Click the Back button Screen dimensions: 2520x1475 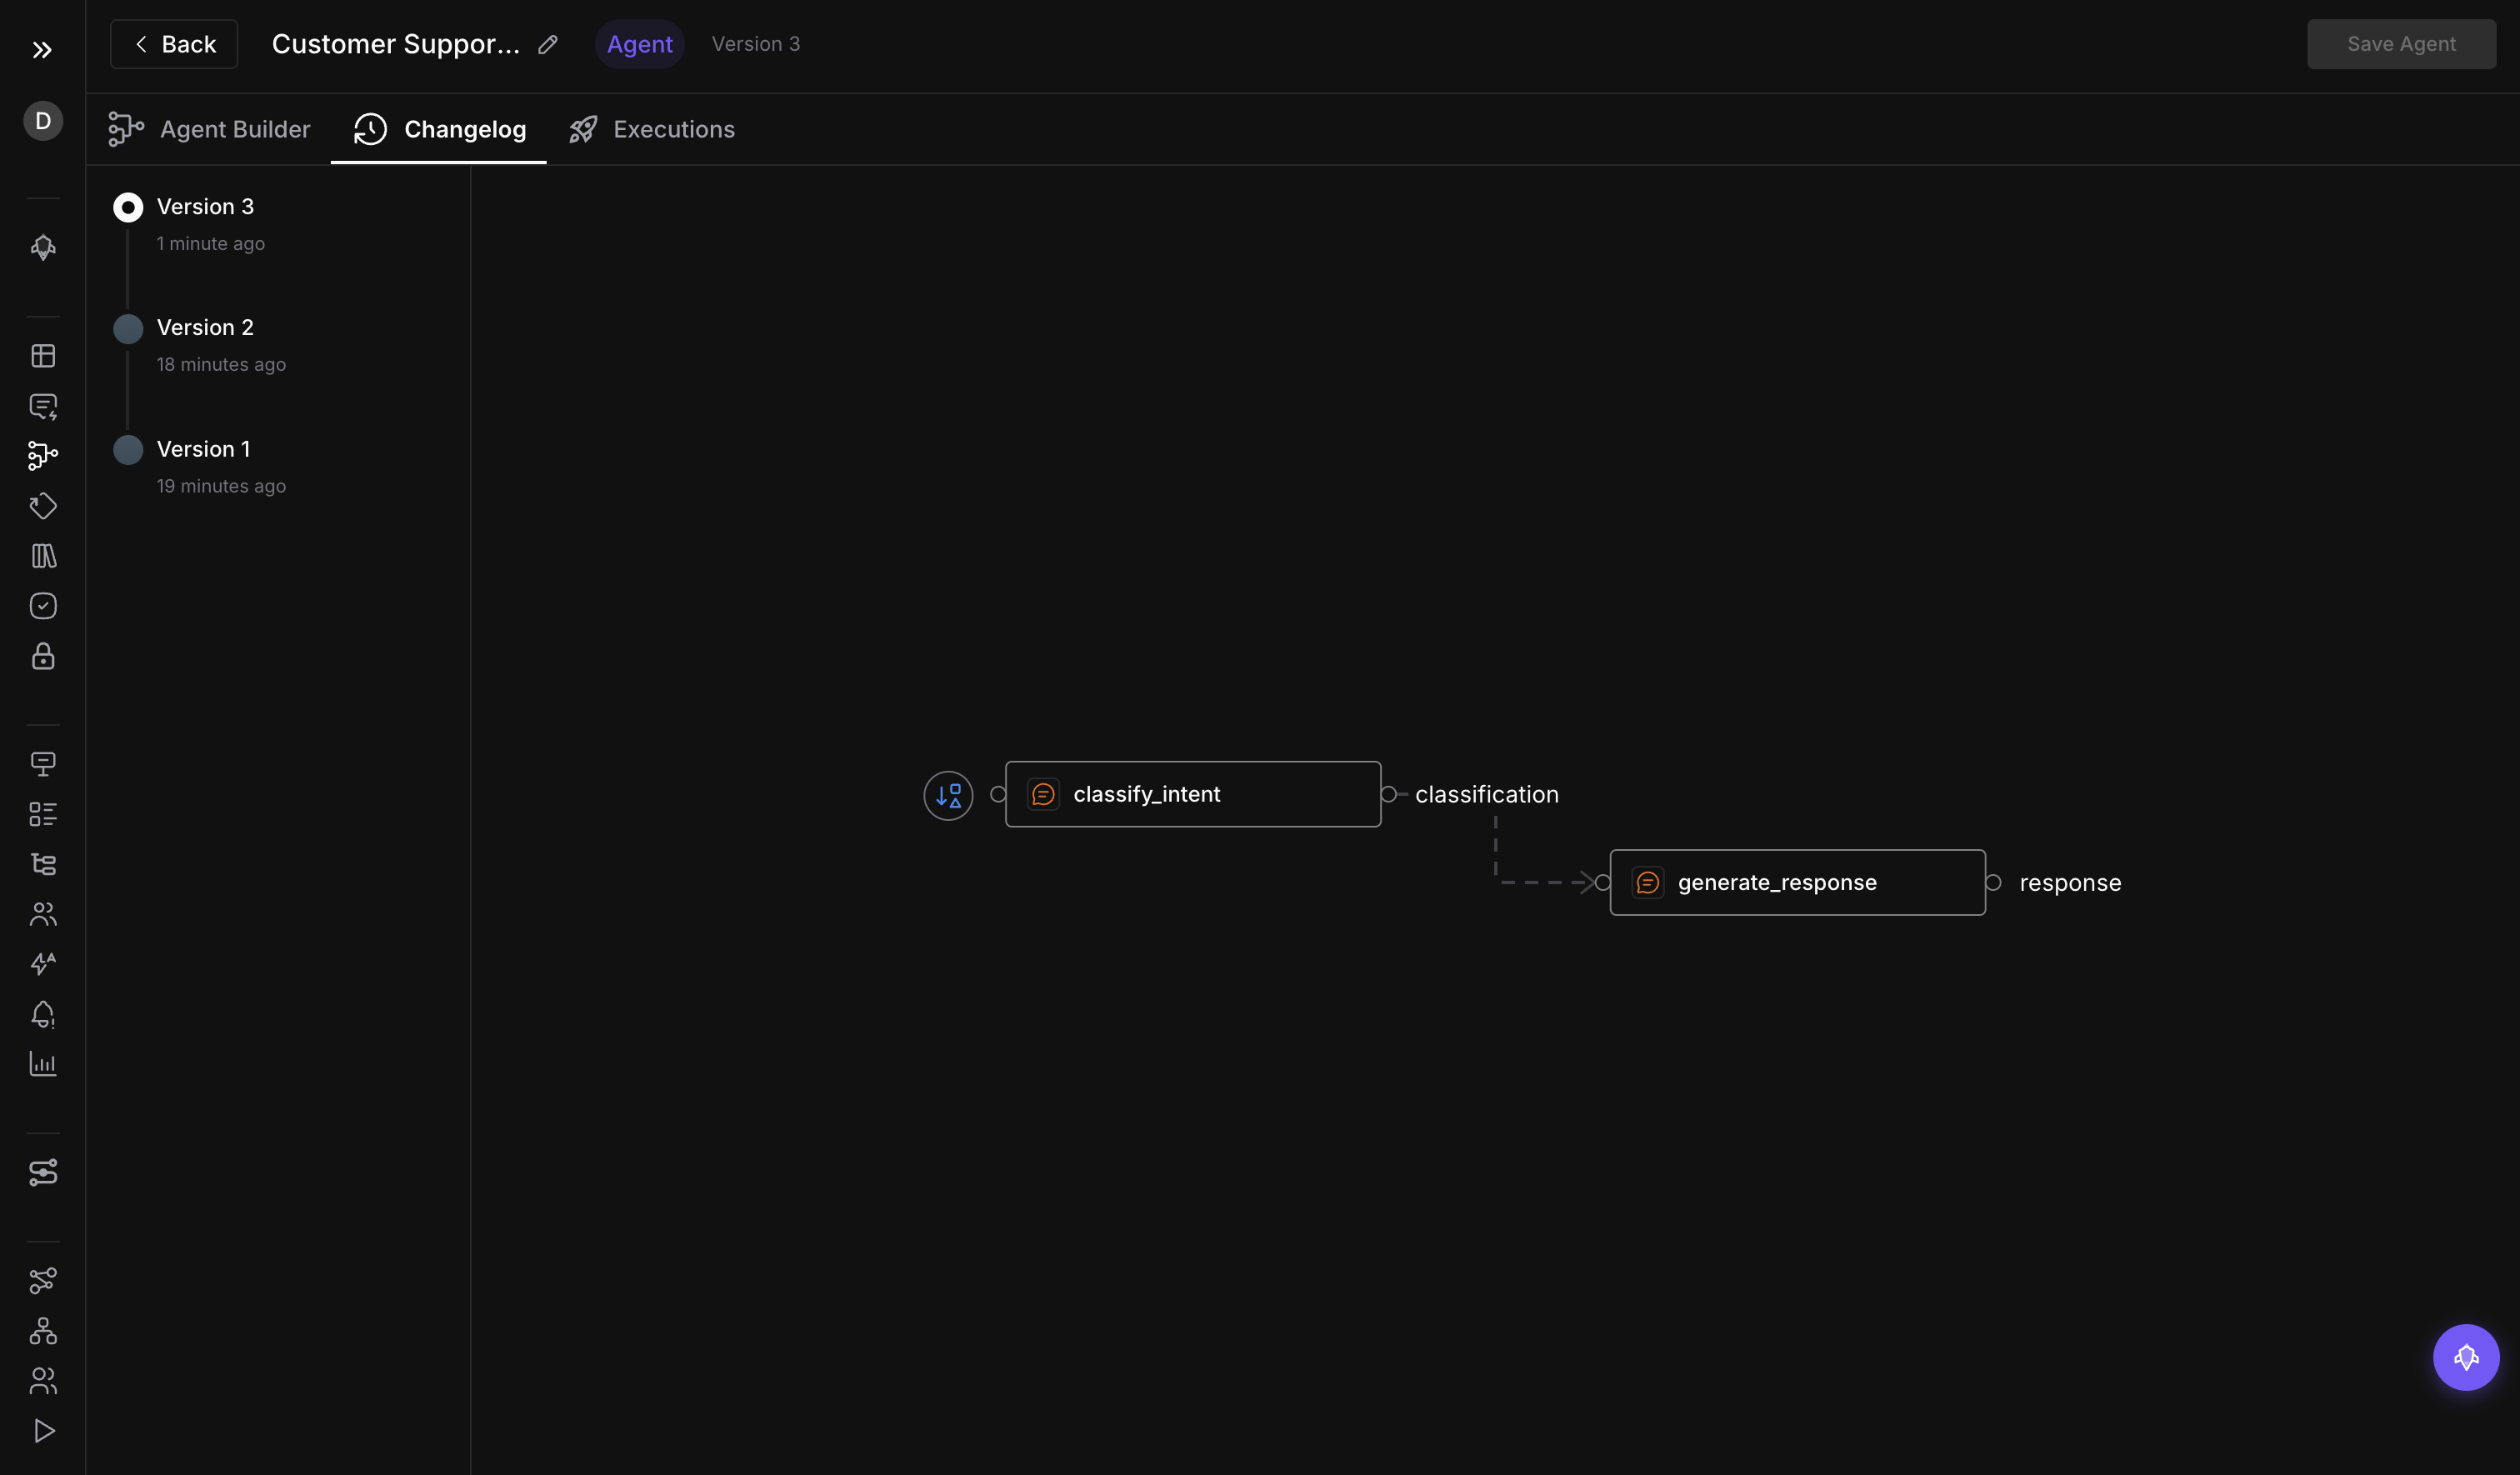tap(173, 44)
